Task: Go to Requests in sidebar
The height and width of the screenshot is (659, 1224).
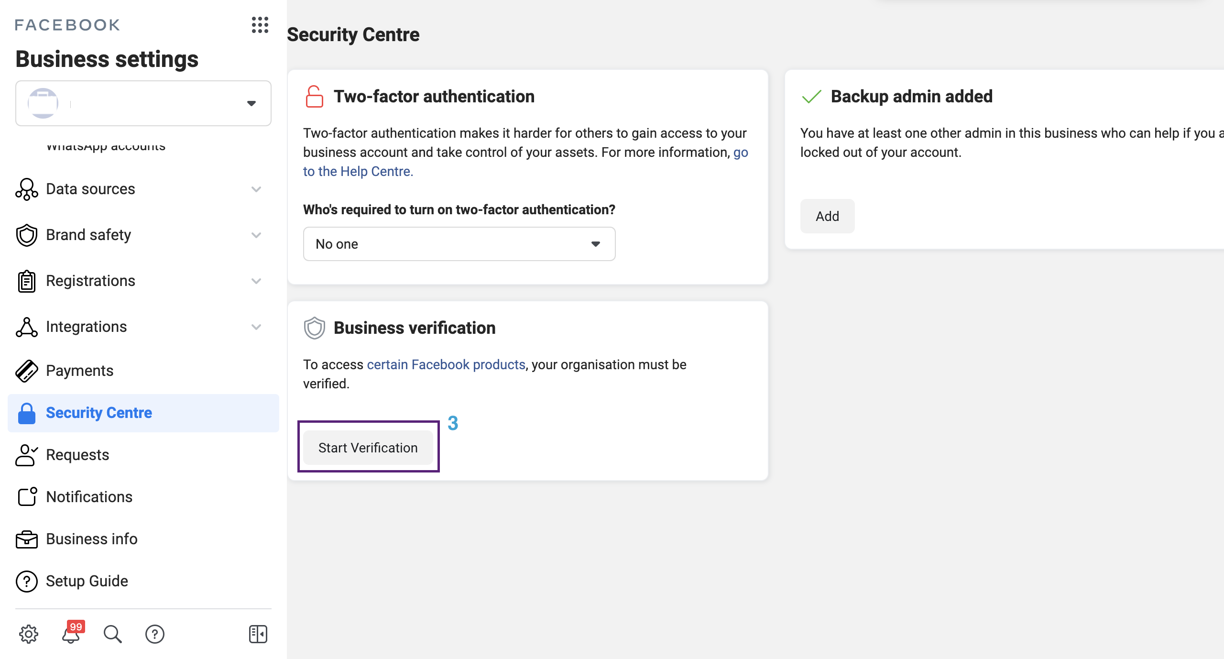Action: [77, 455]
